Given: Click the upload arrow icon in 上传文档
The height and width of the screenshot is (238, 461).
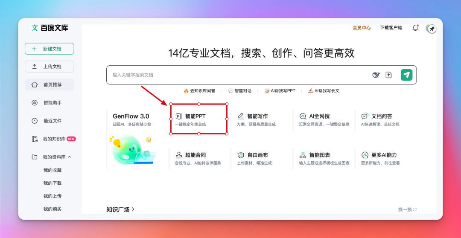Looking at the screenshot, I should pos(35,67).
